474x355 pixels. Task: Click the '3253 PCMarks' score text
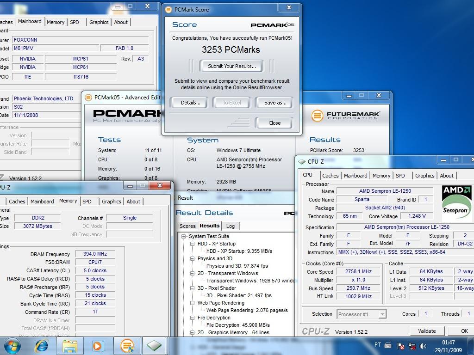231,49
